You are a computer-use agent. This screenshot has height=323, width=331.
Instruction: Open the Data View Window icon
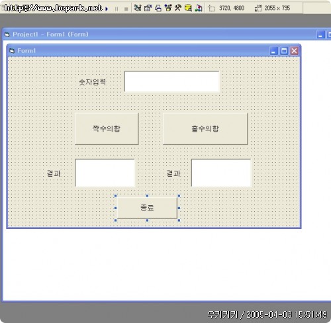pos(188,8)
